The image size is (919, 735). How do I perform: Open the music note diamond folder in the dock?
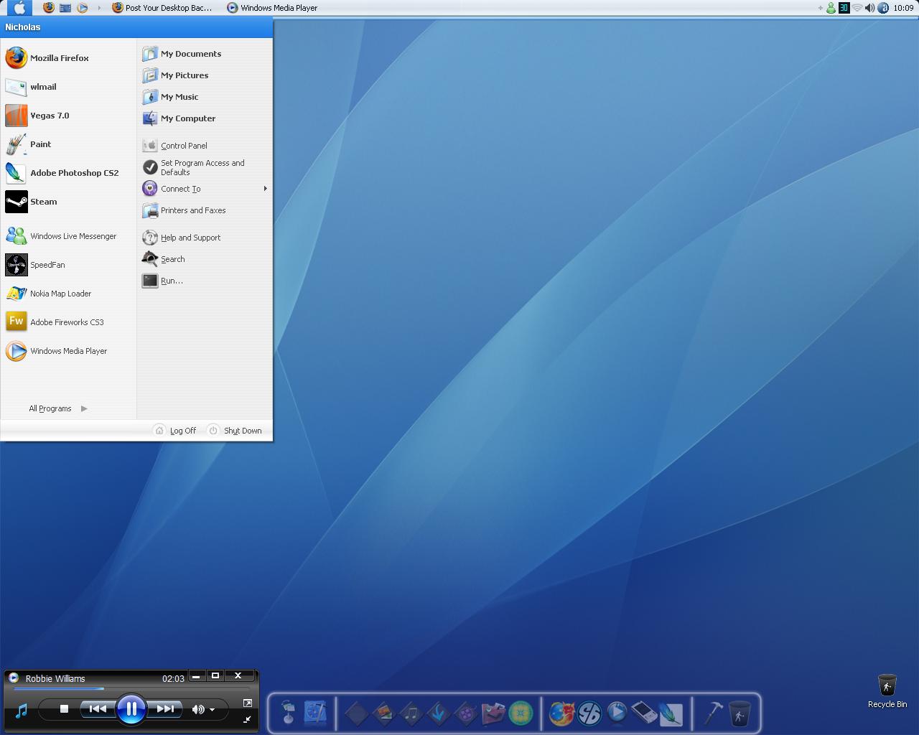pyautogui.click(x=411, y=713)
